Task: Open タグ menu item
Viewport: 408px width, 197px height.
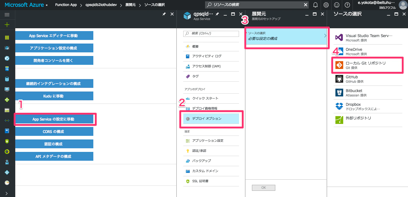Action: tap(211, 76)
